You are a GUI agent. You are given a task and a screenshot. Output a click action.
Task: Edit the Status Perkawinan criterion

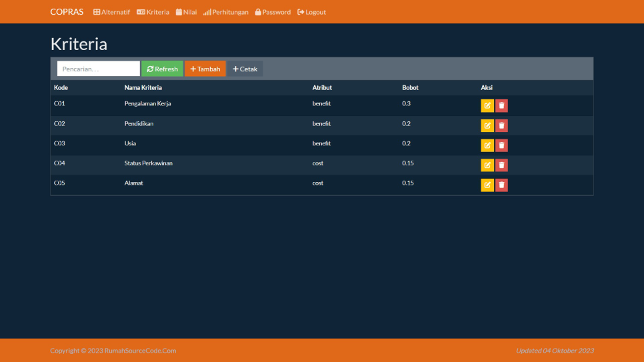487,165
